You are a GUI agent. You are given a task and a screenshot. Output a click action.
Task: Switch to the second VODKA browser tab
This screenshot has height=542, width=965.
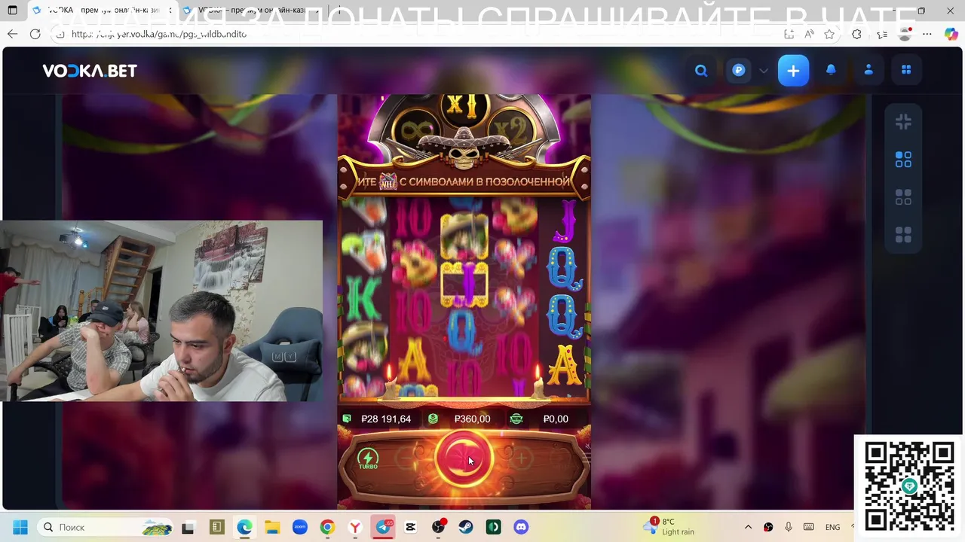253,11
